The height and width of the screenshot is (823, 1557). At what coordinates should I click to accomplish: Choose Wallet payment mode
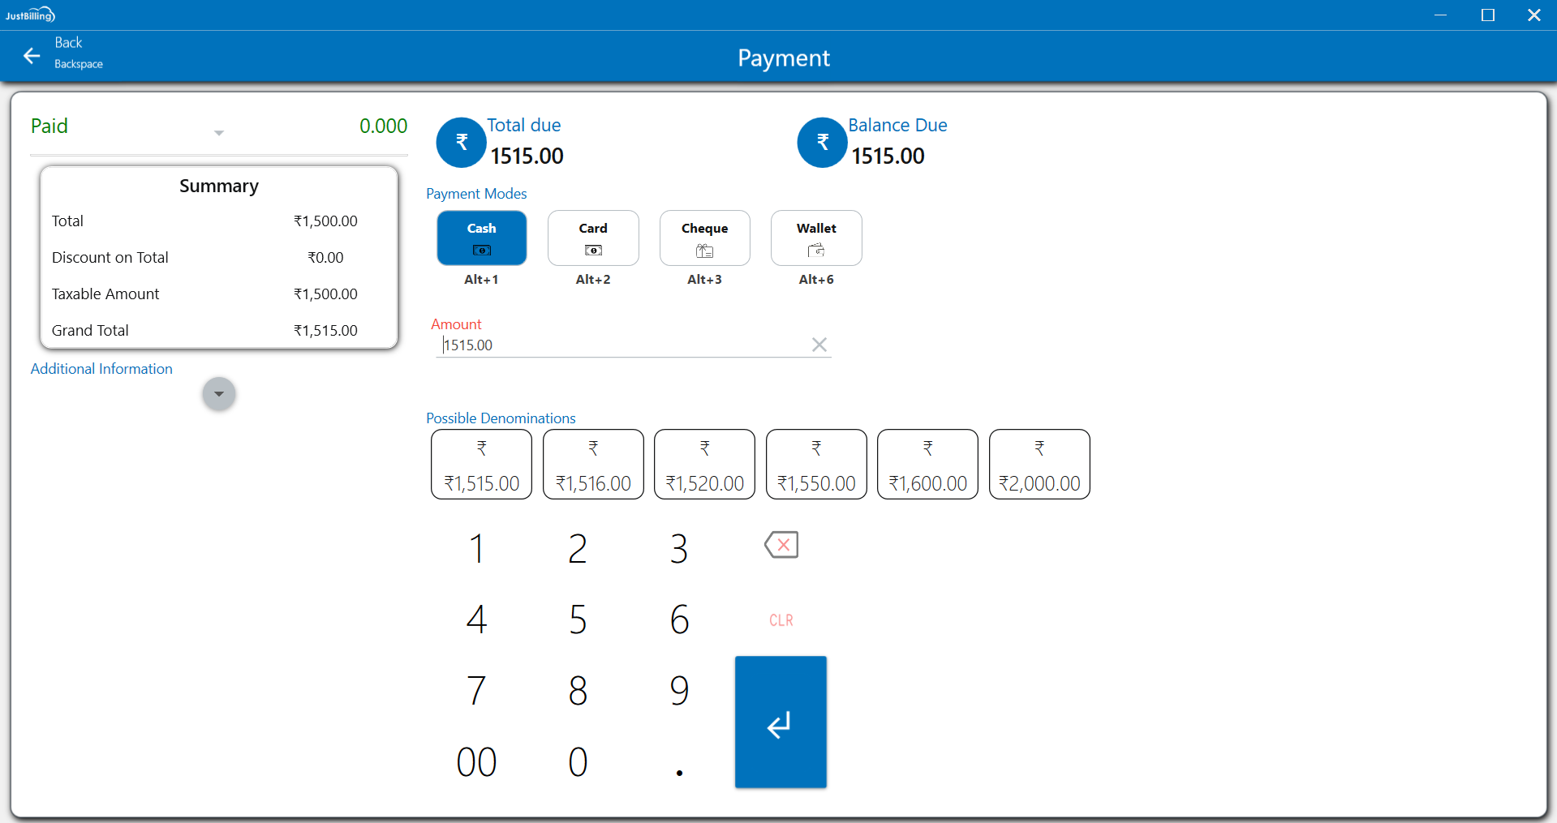(x=816, y=238)
